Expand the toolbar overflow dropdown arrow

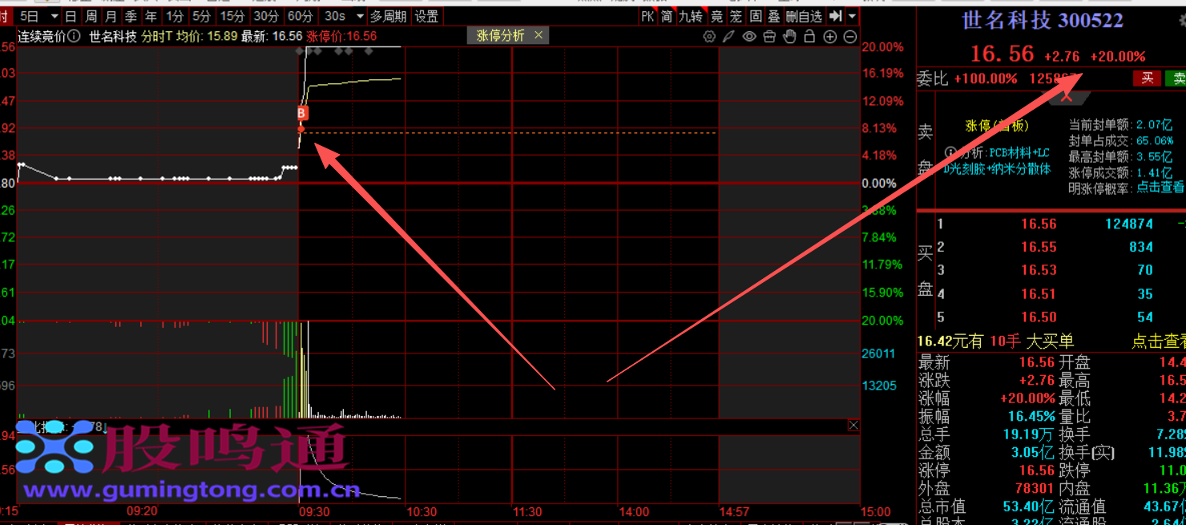(852, 16)
